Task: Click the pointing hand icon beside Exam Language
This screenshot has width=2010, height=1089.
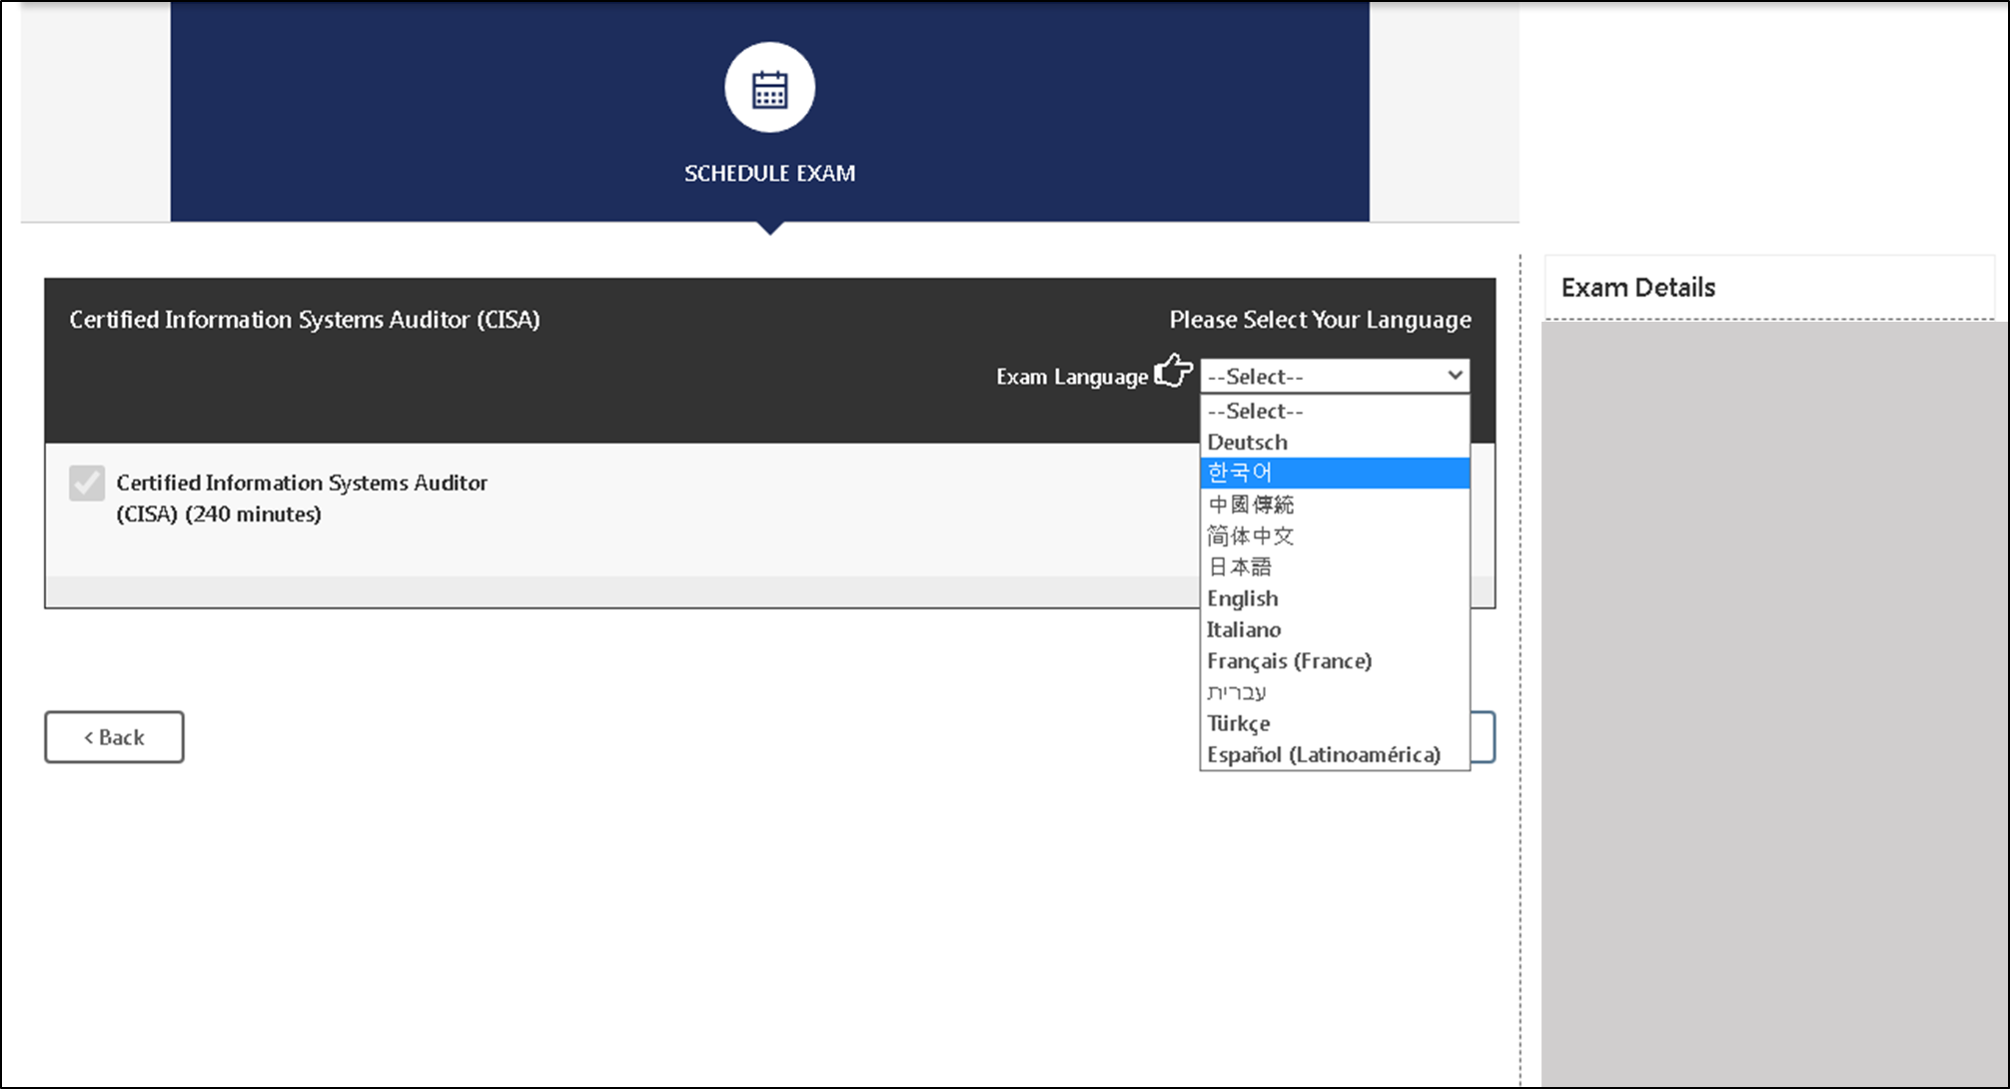Action: (1174, 372)
